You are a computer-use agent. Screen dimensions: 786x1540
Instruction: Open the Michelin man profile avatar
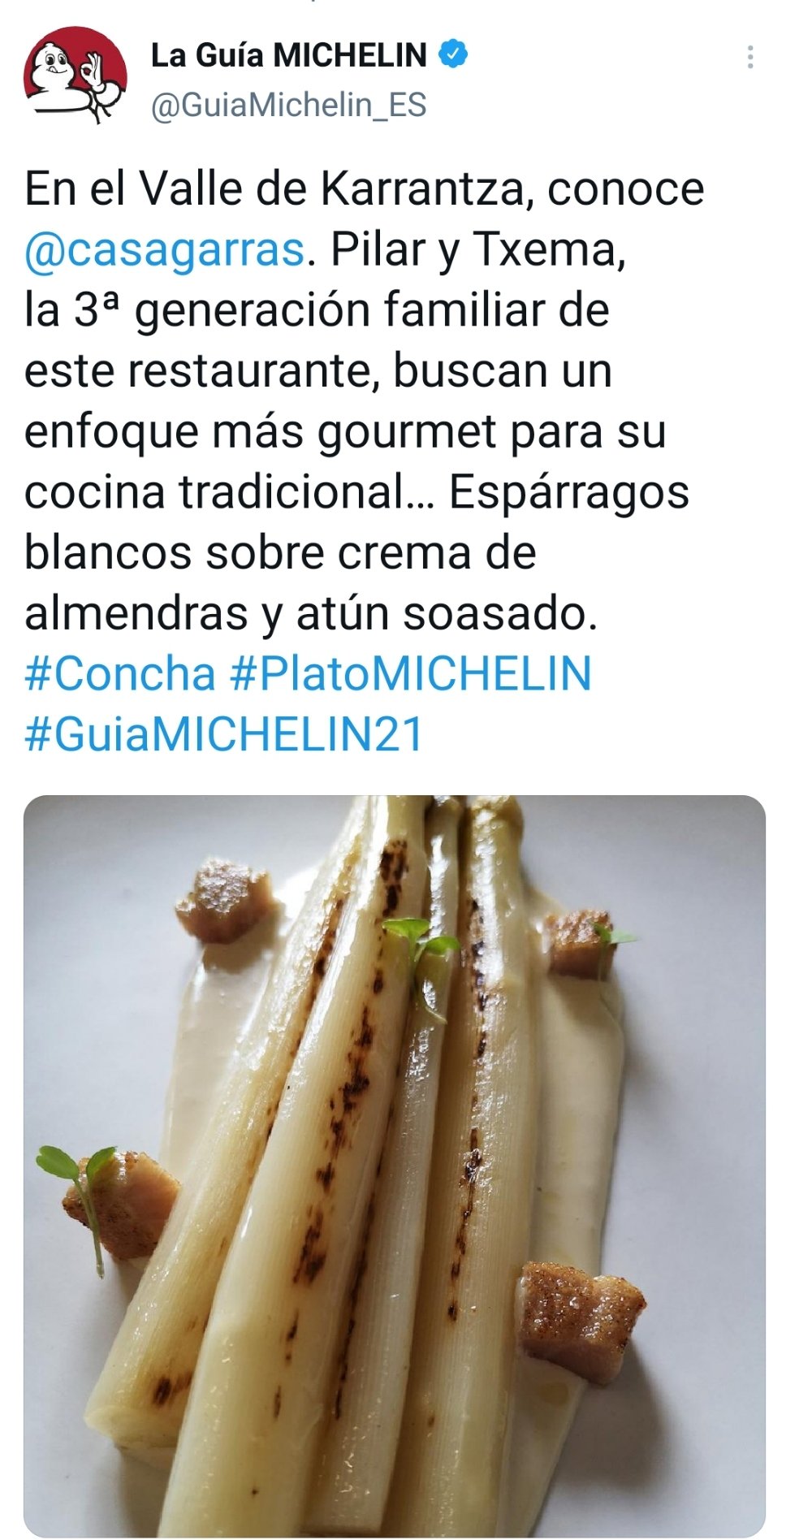click(76, 77)
